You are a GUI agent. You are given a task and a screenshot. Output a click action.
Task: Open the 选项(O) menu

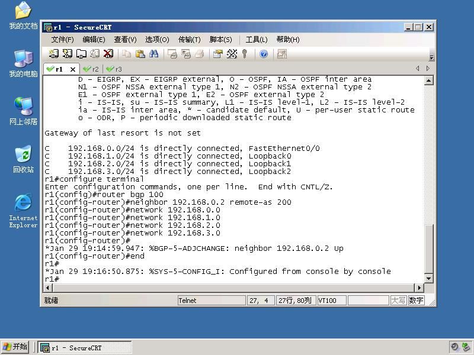click(x=157, y=40)
